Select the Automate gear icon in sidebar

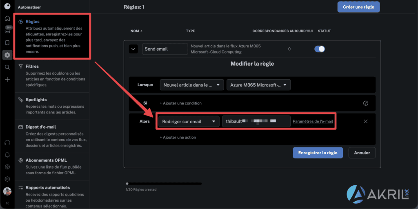click(7, 55)
